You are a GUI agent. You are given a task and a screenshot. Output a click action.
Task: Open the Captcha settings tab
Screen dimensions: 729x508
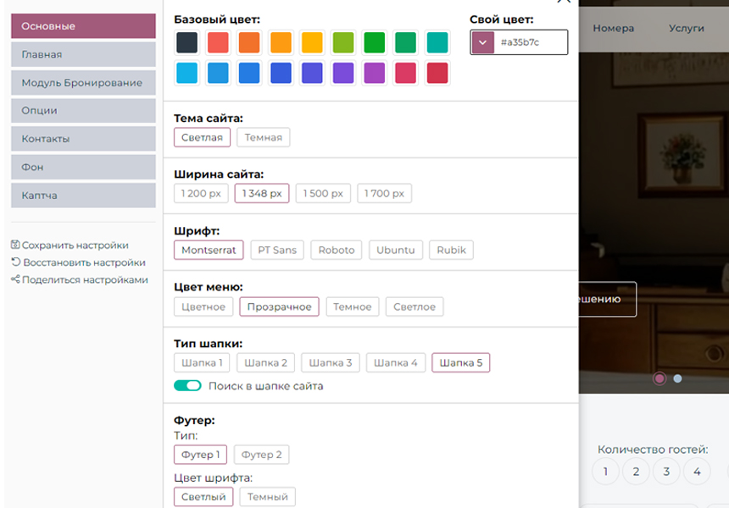[83, 196]
